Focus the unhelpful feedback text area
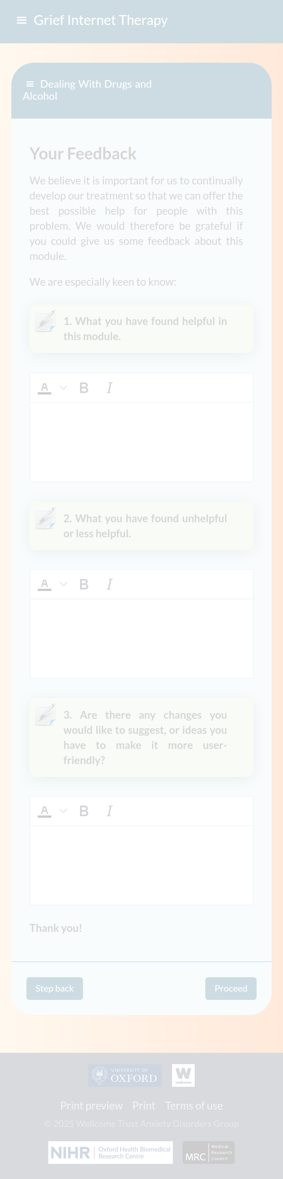The image size is (283, 1179). pos(141,638)
